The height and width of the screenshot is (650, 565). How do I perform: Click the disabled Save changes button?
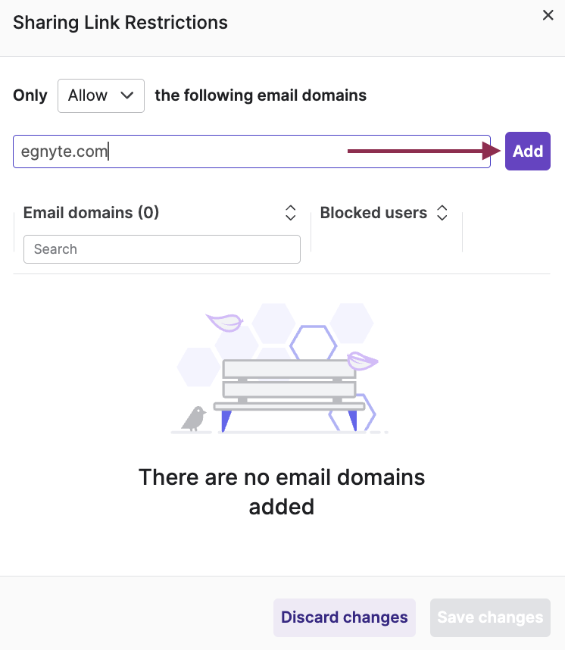tap(489, 617)
